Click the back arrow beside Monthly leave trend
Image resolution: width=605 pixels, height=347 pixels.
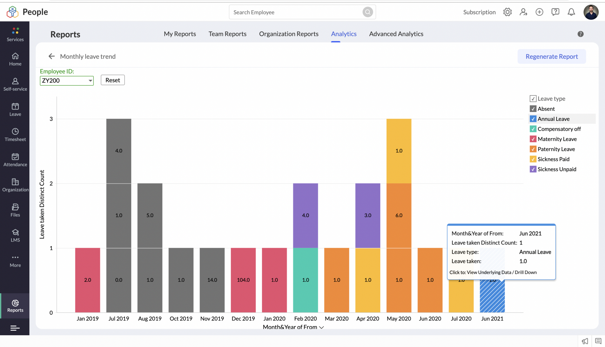pyautogui.click(x=52, y=56)
